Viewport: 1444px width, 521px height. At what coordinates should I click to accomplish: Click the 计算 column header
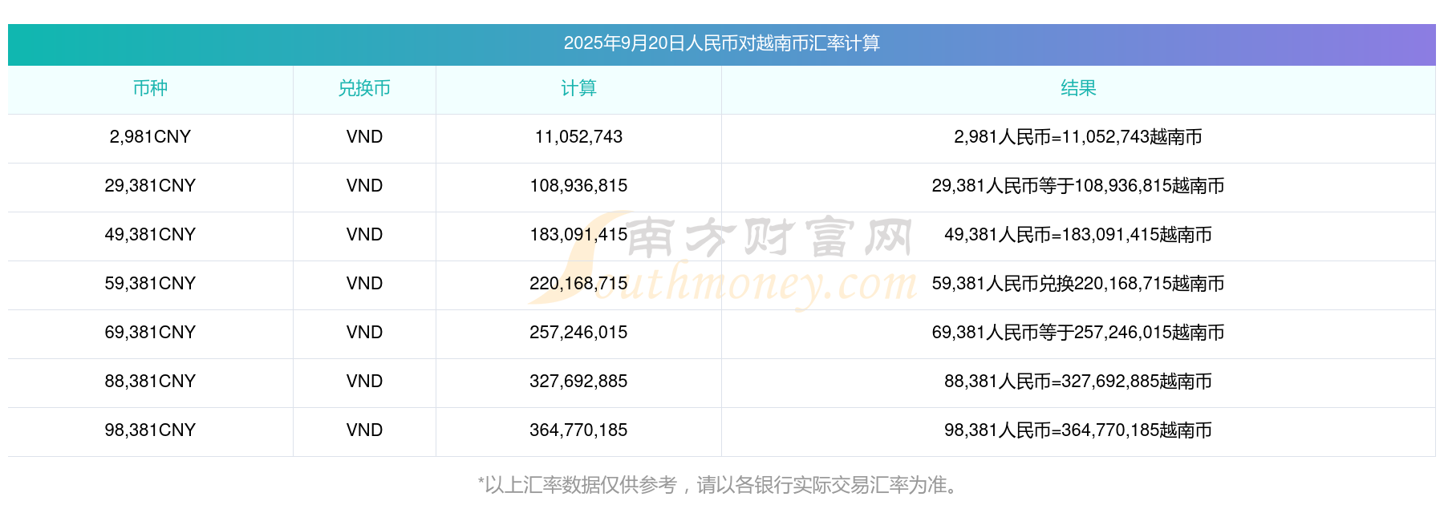click(578, 88)
